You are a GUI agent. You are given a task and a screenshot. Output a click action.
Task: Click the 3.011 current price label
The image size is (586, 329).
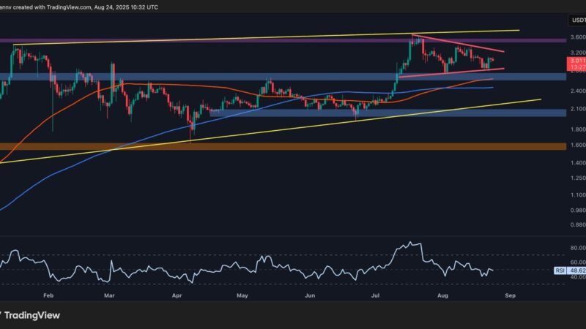point(577,61)
